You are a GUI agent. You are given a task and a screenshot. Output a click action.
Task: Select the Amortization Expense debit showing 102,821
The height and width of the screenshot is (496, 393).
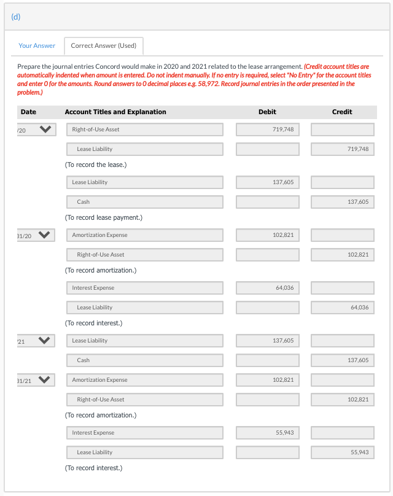[267, 234]
